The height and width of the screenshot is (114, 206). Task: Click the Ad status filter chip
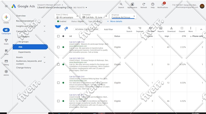(x=87, y=29)
